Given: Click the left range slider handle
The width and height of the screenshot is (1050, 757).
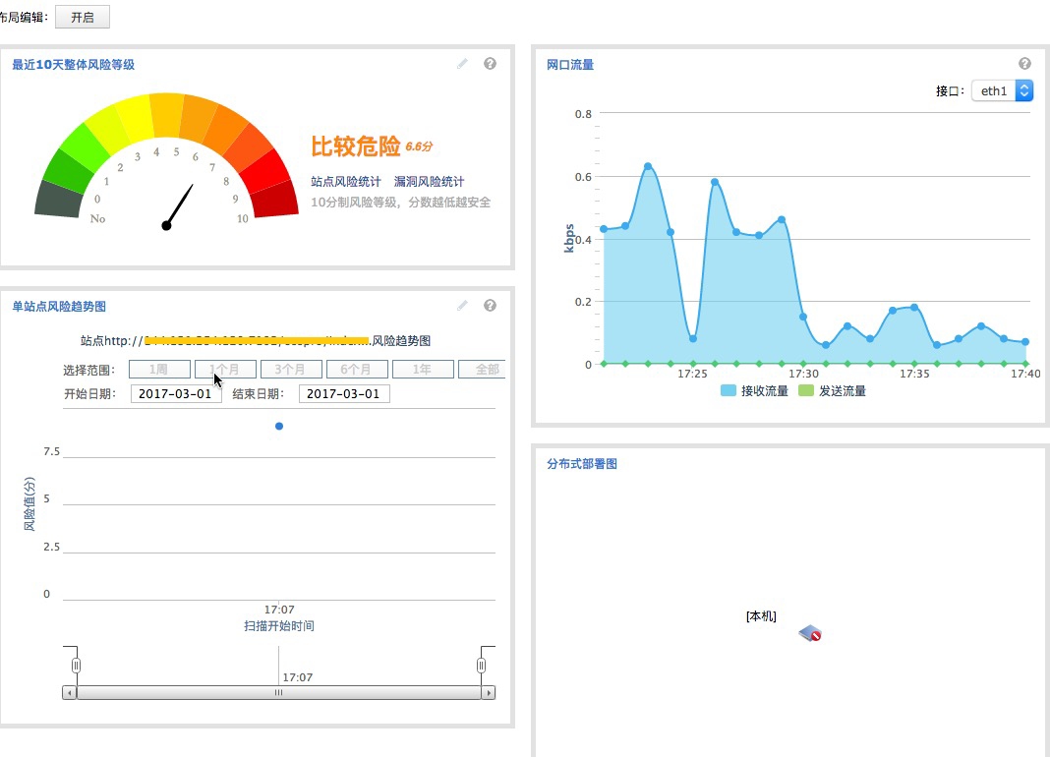Looking at the screenshot, I should pos(76,666).
